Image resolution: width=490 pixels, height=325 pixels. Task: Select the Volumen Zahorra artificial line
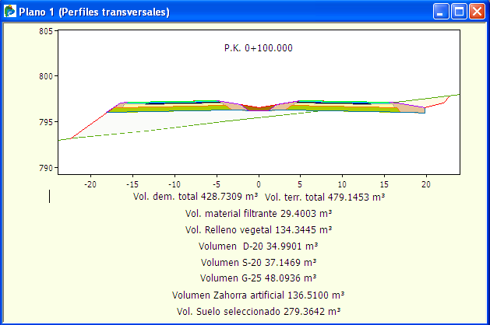pyautogui.click(x=259, y=295)
